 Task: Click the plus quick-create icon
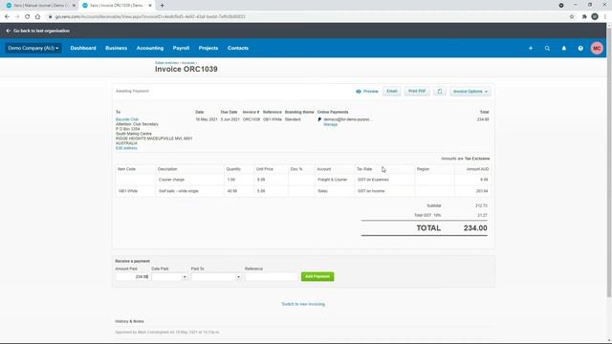pyautogui.click(x=531, y=49)
